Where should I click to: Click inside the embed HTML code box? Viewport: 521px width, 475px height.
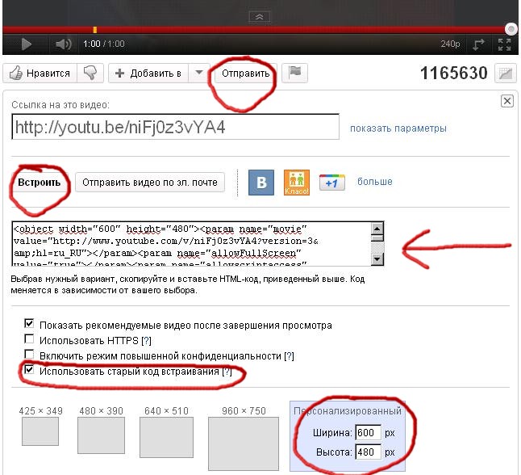click(191, 244)
